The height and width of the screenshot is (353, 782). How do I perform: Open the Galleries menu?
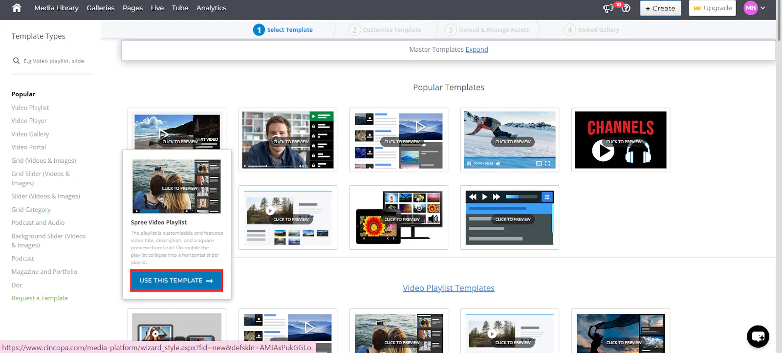coord(100,8)
